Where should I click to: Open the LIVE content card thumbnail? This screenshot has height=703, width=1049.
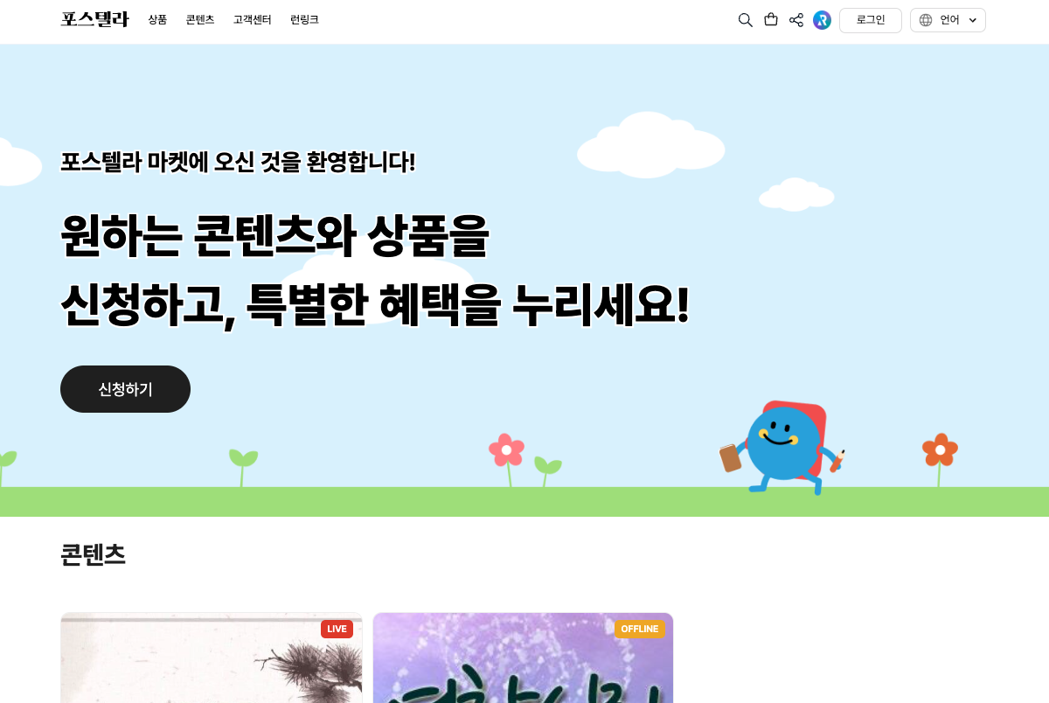212,658
